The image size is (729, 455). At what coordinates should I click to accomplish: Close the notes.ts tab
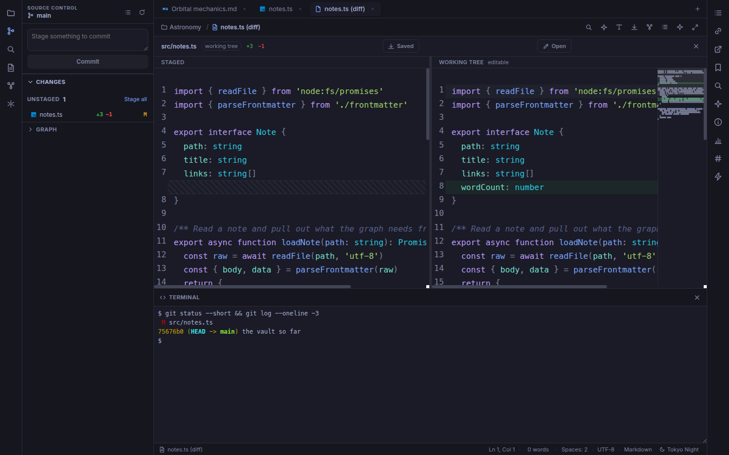[300, 9]
